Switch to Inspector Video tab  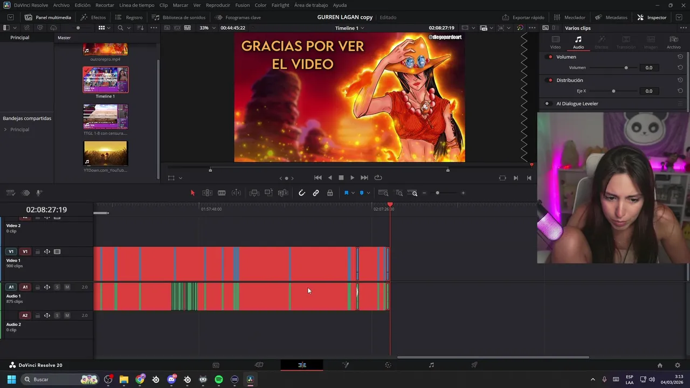[x=555, y=42]
